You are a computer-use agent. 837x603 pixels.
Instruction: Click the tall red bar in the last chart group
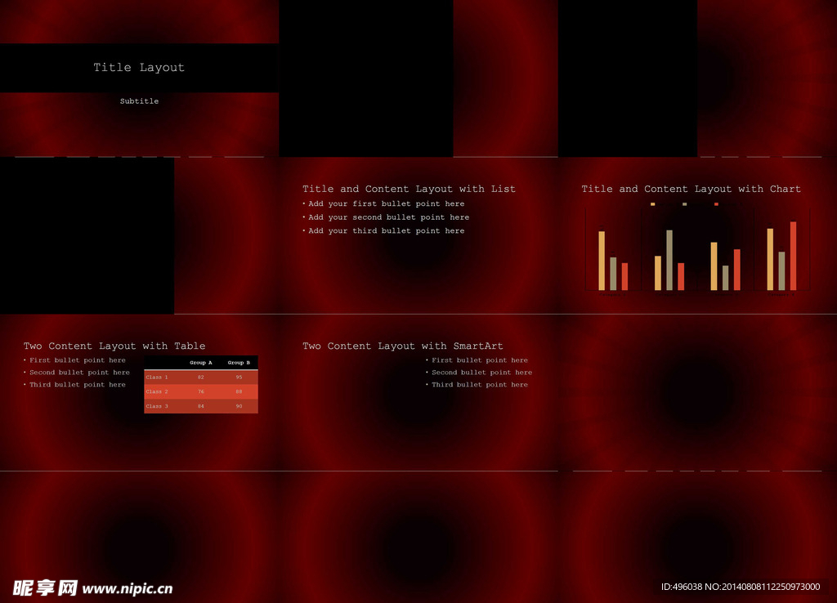coord(793,255)
